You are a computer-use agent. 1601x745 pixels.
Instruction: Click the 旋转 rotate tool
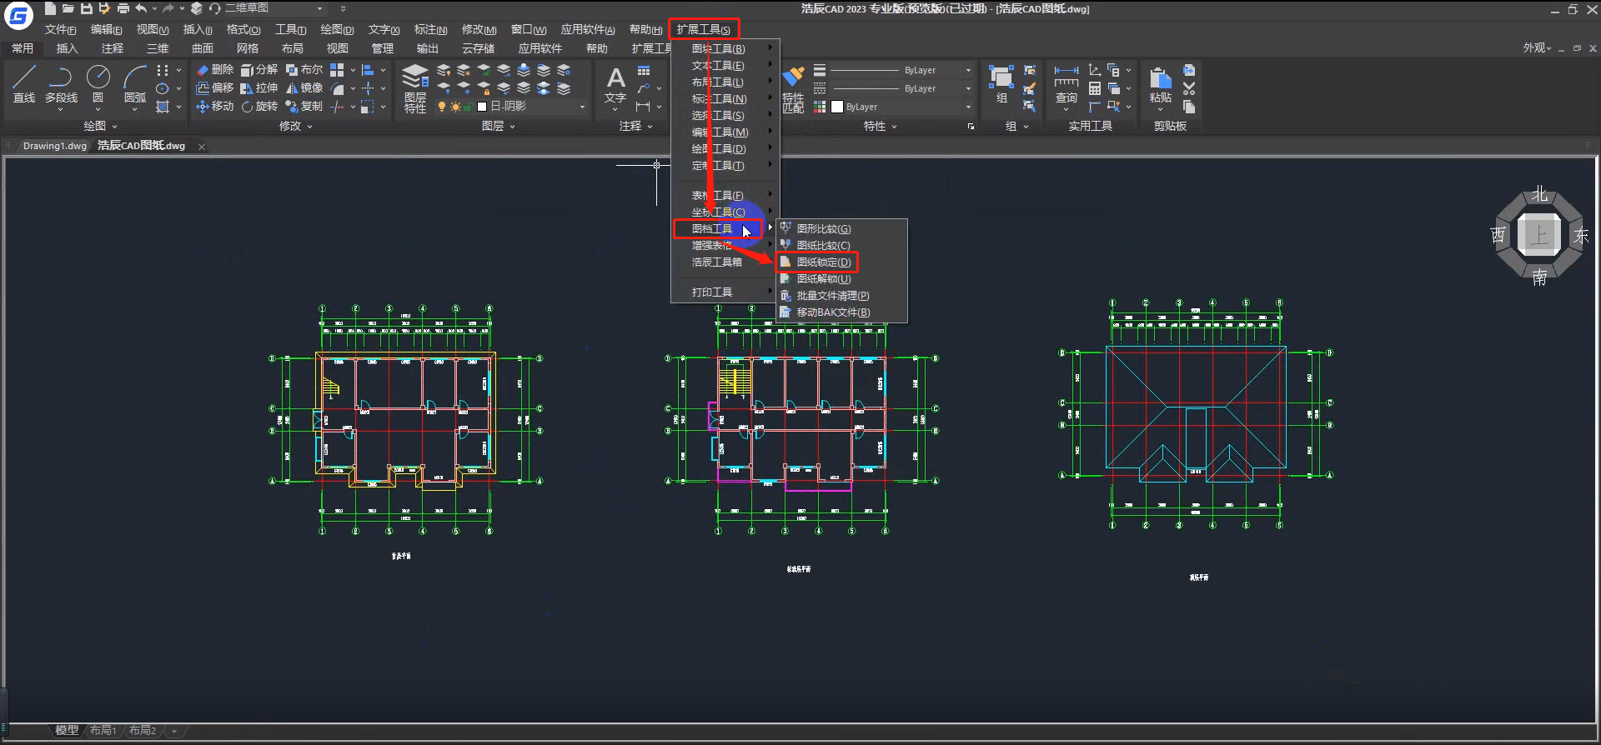259,107
